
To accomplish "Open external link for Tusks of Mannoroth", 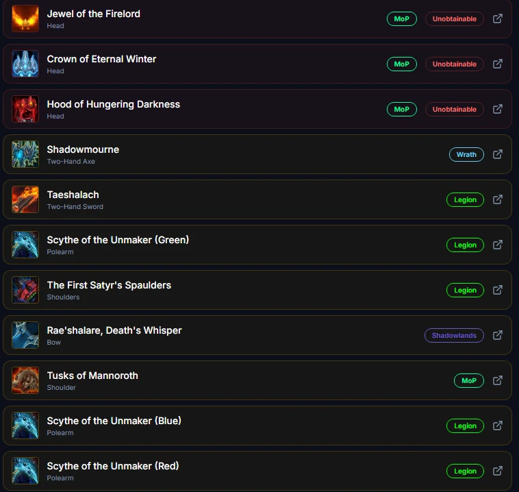I will click(x=498, y=380).
